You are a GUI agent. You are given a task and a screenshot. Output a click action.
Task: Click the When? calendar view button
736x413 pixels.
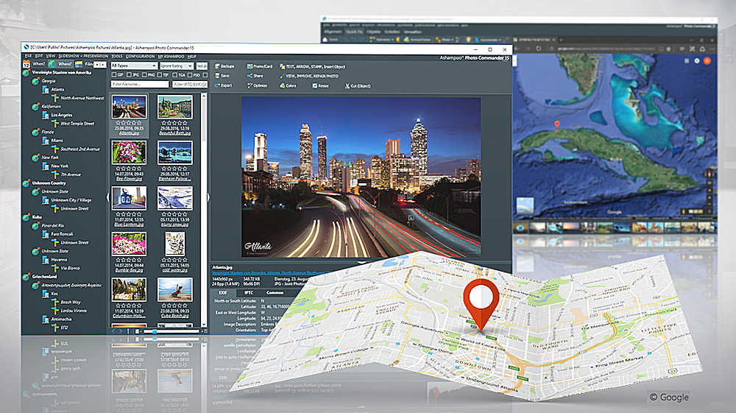[39, 65]
